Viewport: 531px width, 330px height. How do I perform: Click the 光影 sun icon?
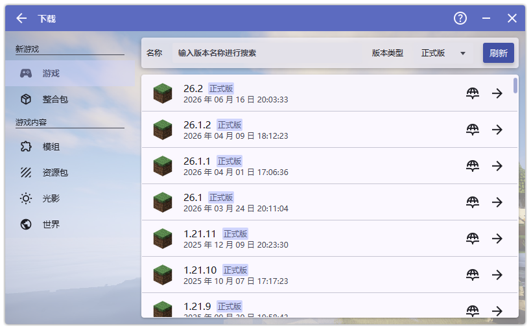click(26, 198)
